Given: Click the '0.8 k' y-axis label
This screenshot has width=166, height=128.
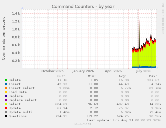Looking at the screenshot, I should pos(16,37).
